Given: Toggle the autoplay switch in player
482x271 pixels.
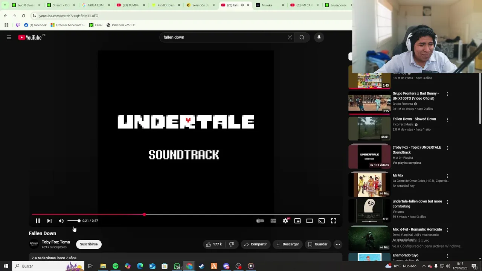Looking at the screenshot, I should 260,221.
